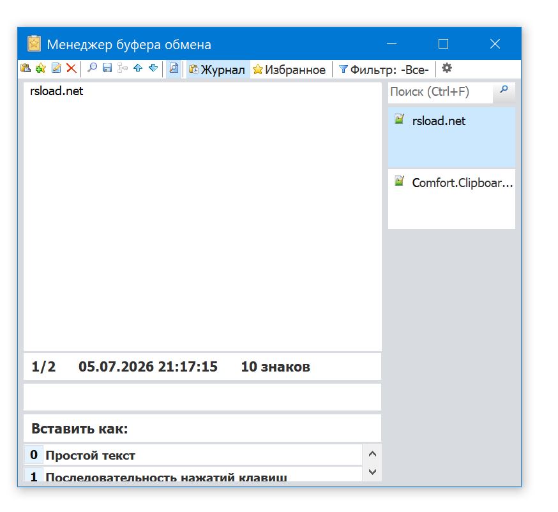Click the scroll up arrow in paste options

click(x=372, y=454)
